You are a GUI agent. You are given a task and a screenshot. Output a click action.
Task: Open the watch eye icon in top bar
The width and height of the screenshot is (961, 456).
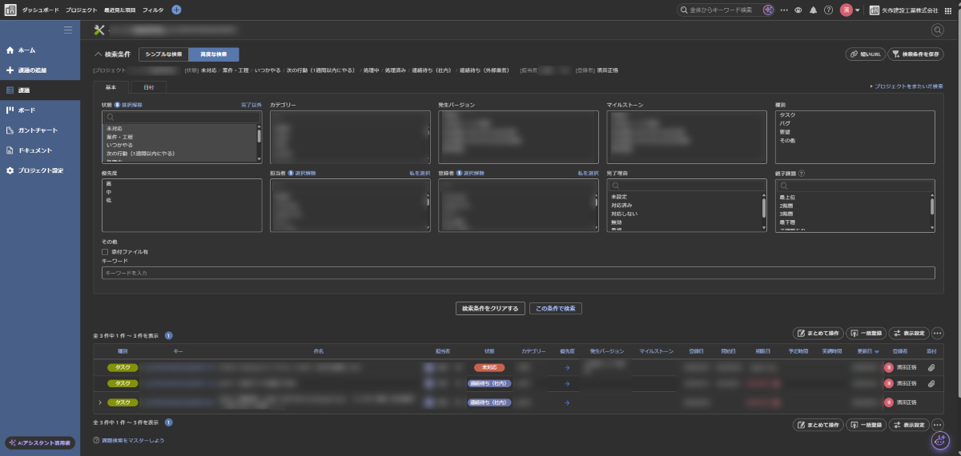(x=798, y=10)
